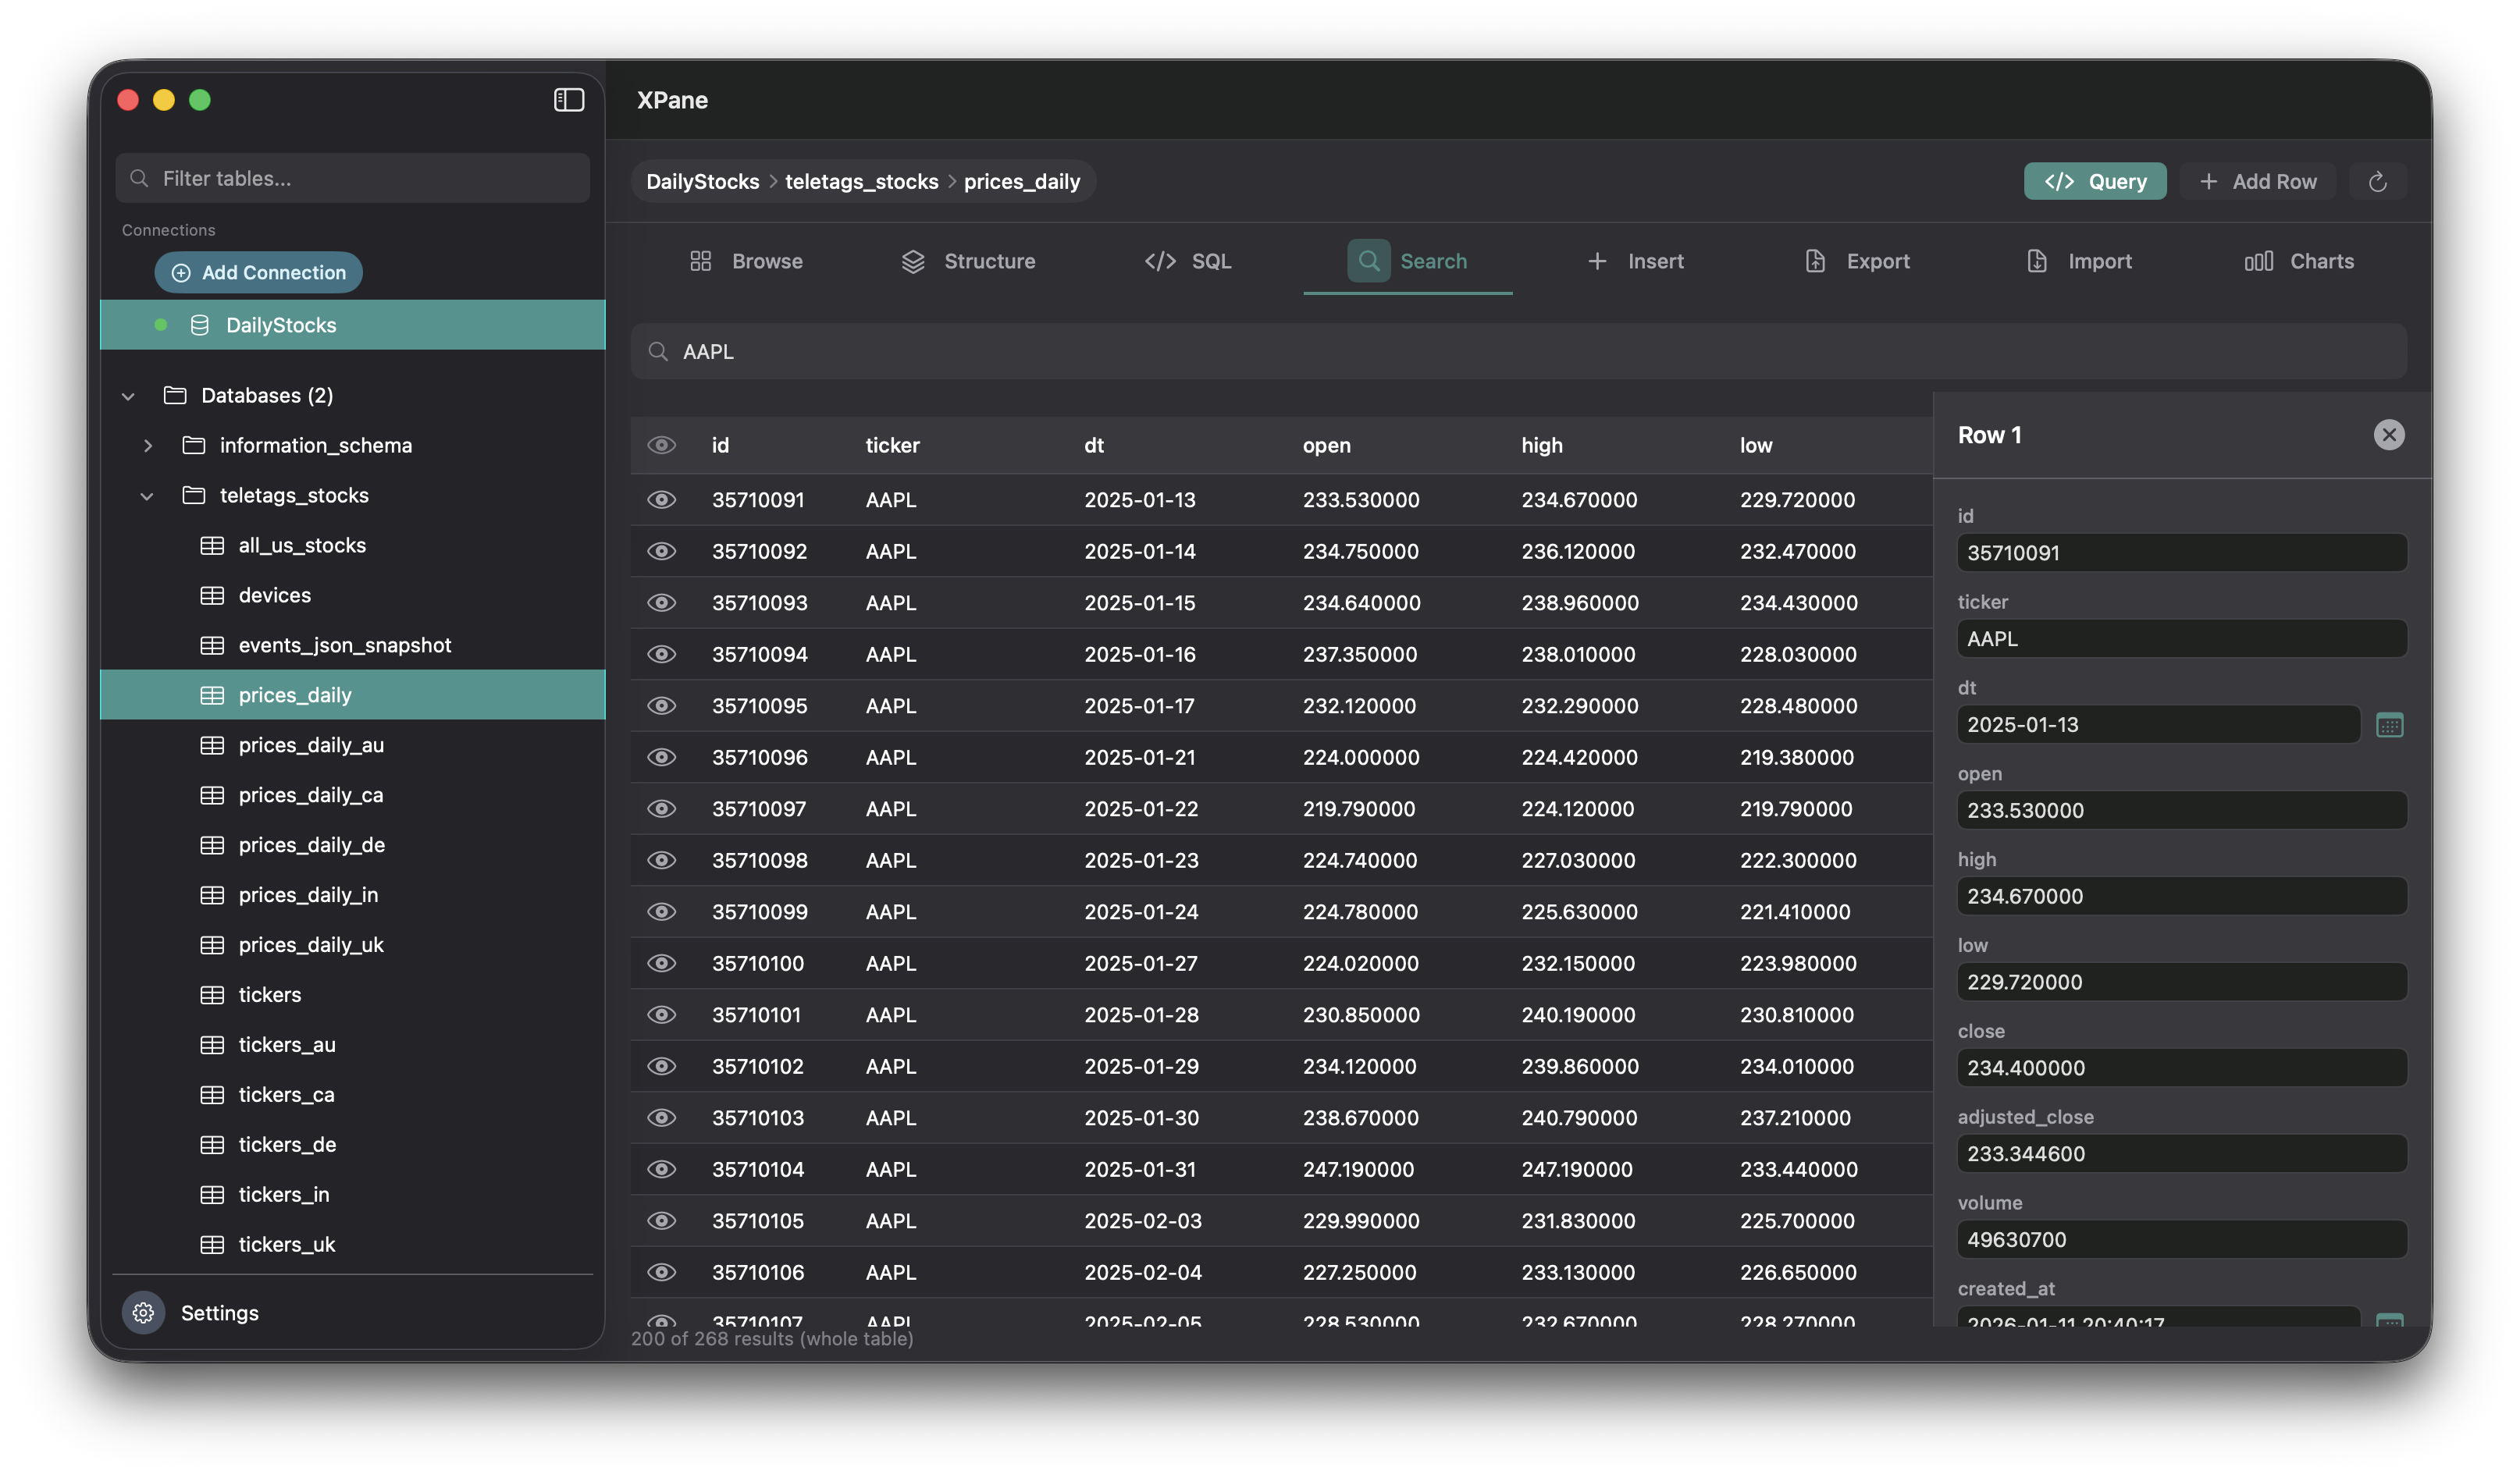Click teletags_stocks in the breadcrumb
The width and height of the screenshot is (2520, 1478).
tap(861, 182)
